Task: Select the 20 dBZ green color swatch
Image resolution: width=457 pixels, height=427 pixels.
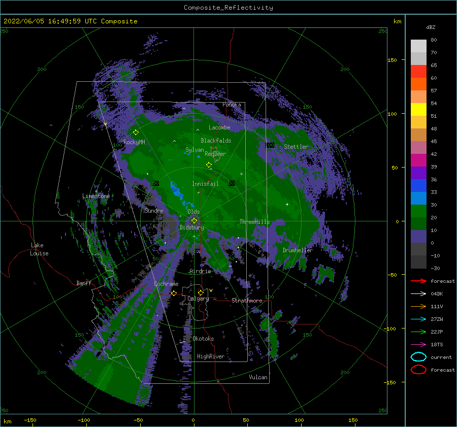Action: (418, 223)
